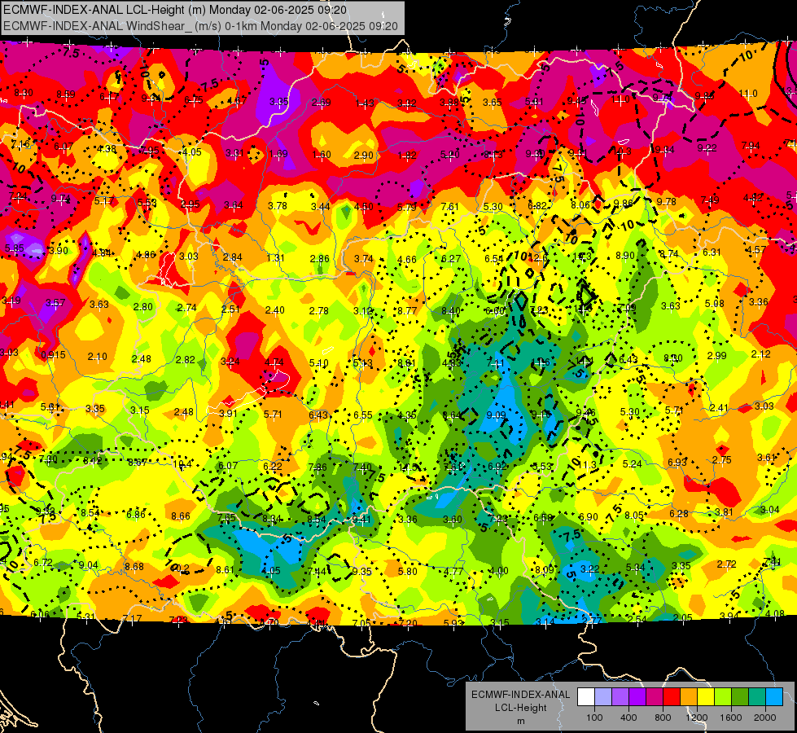Click legend label 400
Image resolution: width=797 pixels, height=733 pixels.
click(x=628, y=718)
